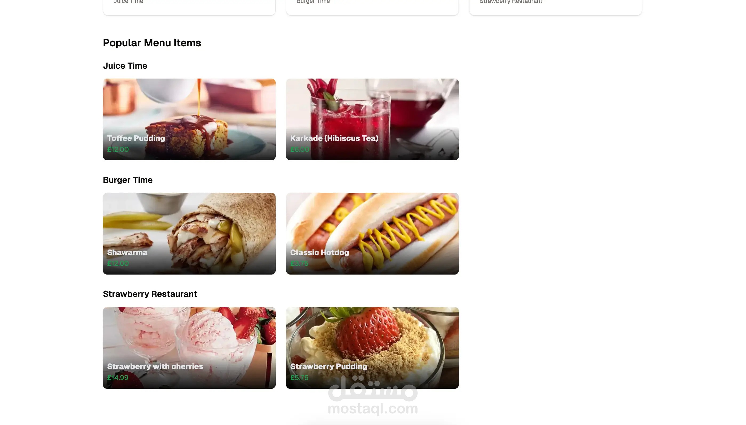The width and height of the screenshot is (746, 425).
Task: Click the £6.00 price on Karkade card
Action: coord(299,149)
